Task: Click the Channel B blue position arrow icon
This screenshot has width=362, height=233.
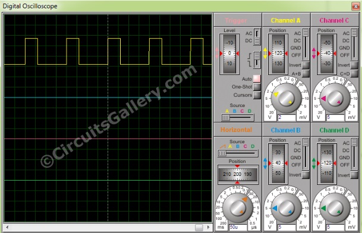Action: click(265, 163)
